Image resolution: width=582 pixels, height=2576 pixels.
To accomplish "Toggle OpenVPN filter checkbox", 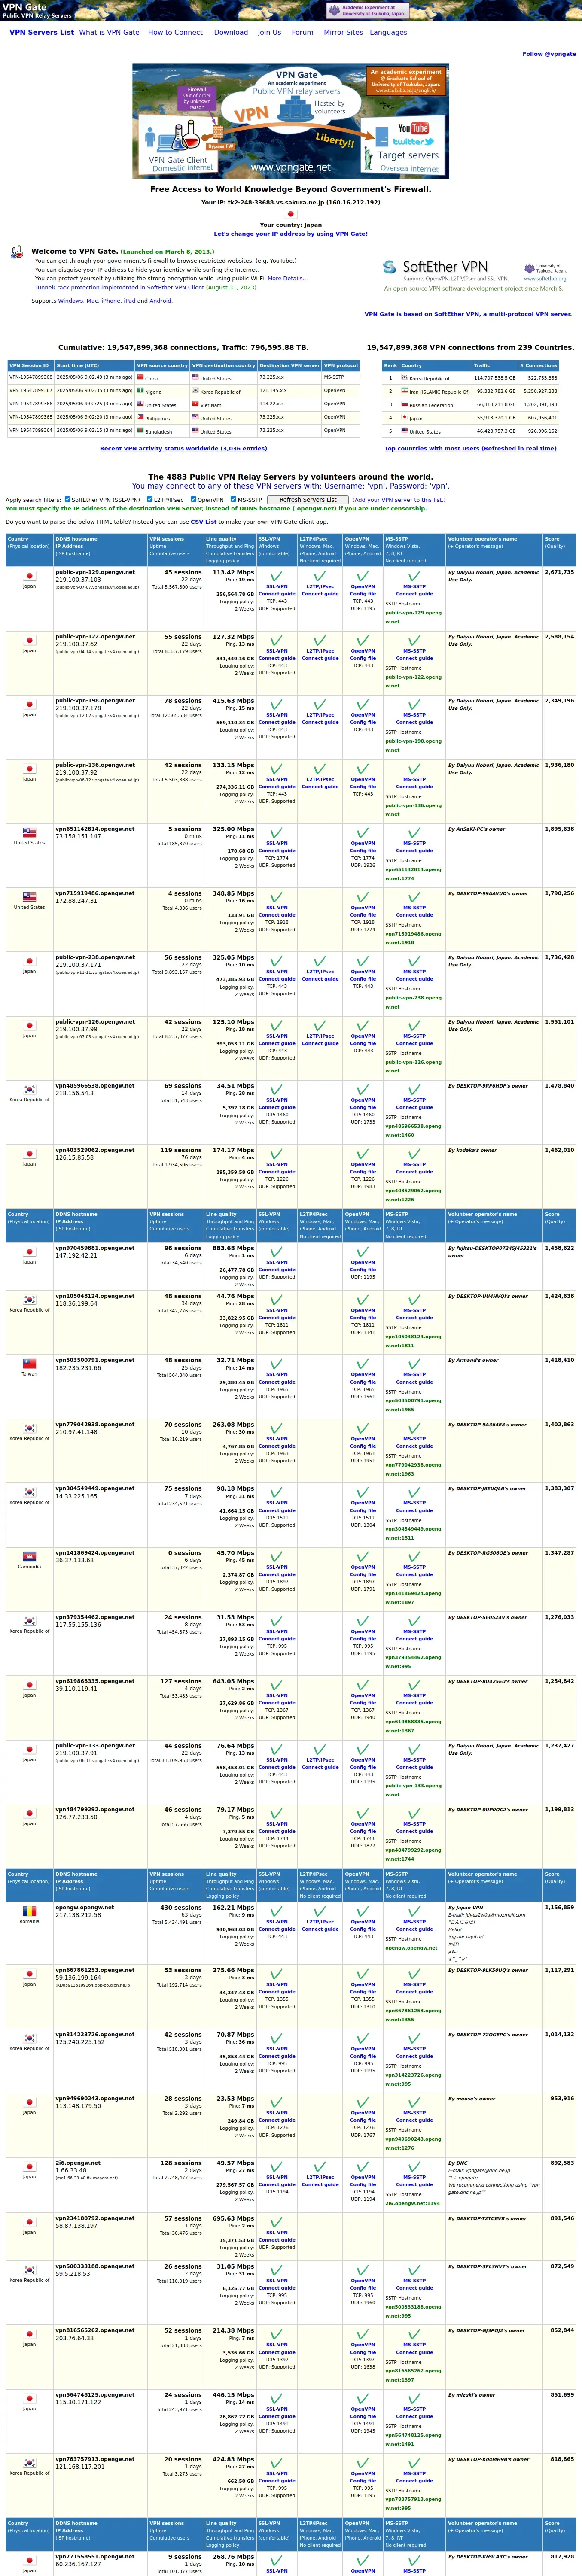I will click(x=194, y=499).
